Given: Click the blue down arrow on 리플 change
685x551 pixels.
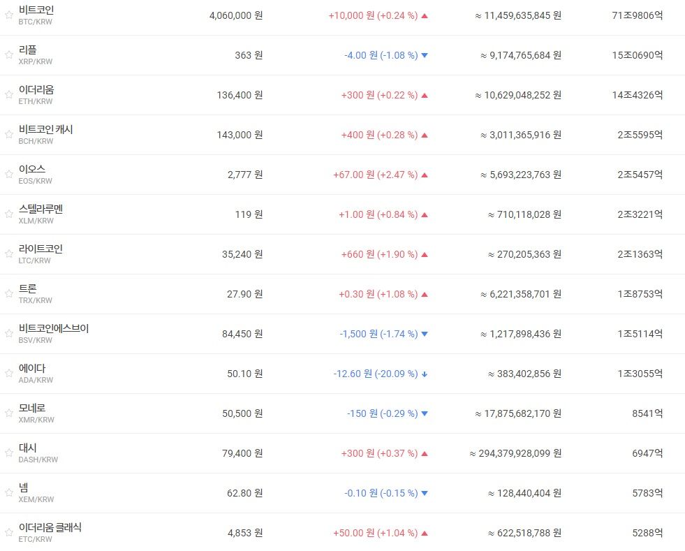Looking at the screenshot, I should tap(425, 55).
